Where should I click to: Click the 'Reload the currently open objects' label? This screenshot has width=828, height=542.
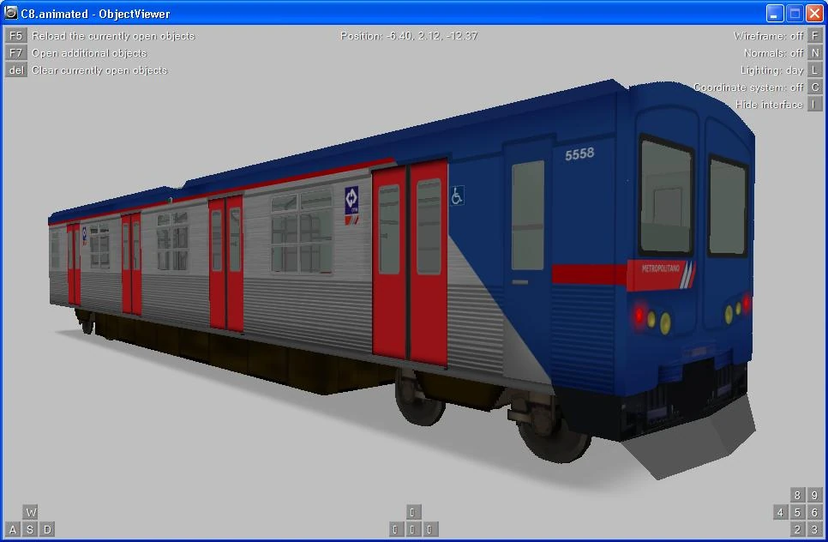pyautogui.click(x=113, y=36)
